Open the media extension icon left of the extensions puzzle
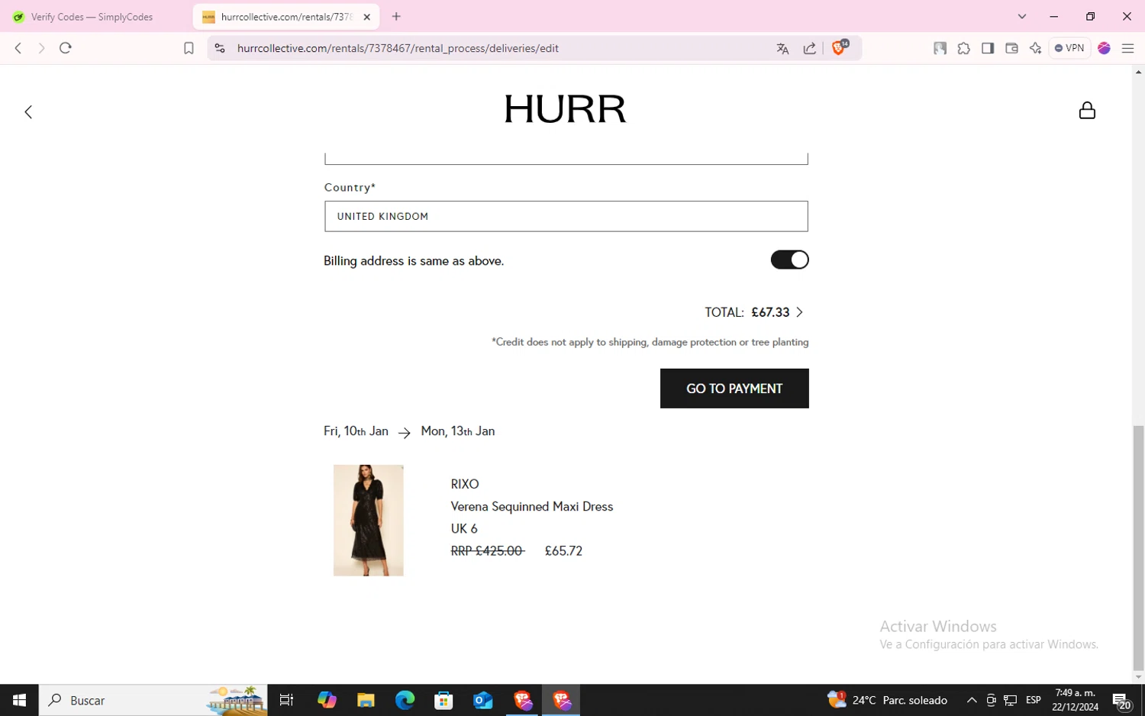This screenshot has width=1145, height=716. [x=940, y=48]
